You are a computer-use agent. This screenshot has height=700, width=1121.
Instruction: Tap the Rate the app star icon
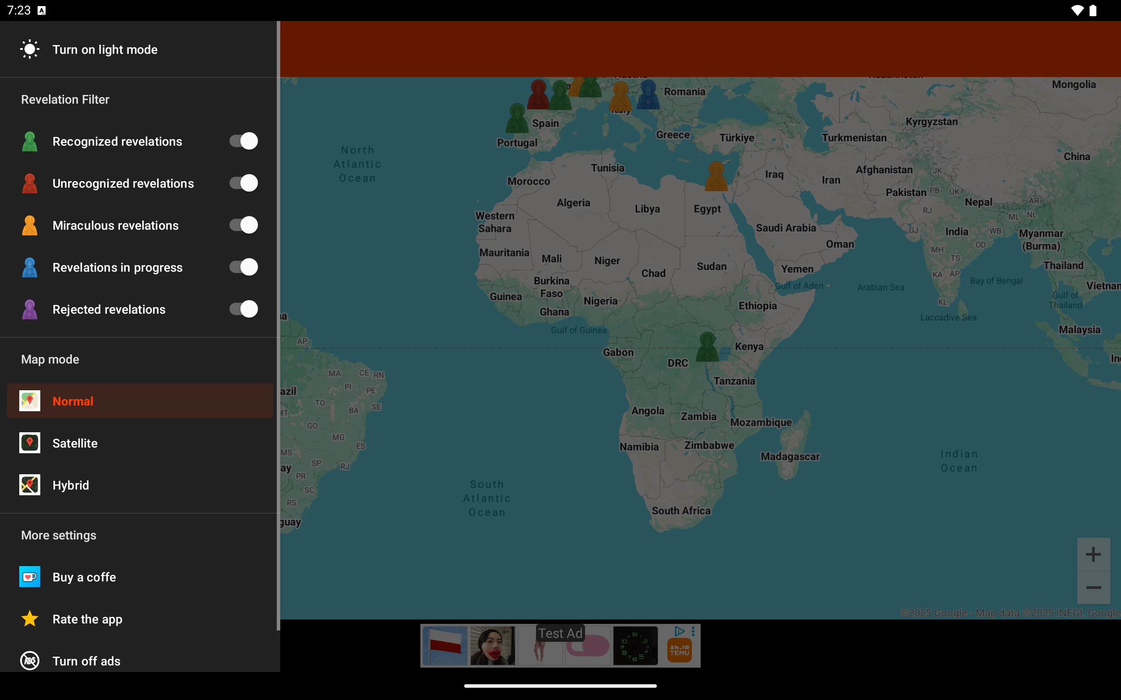[x=30, y=619]
